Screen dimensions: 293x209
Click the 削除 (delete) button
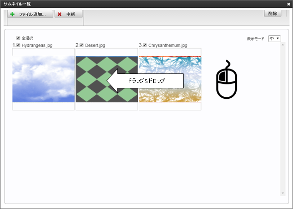[x=273, y=13]
